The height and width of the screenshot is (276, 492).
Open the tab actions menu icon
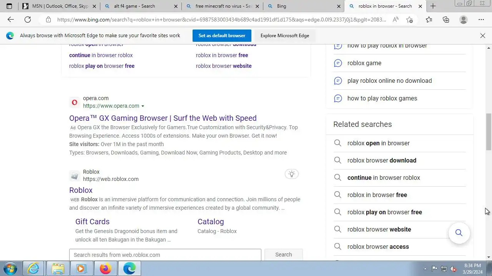pyautogui.click(x=9, y=6)
